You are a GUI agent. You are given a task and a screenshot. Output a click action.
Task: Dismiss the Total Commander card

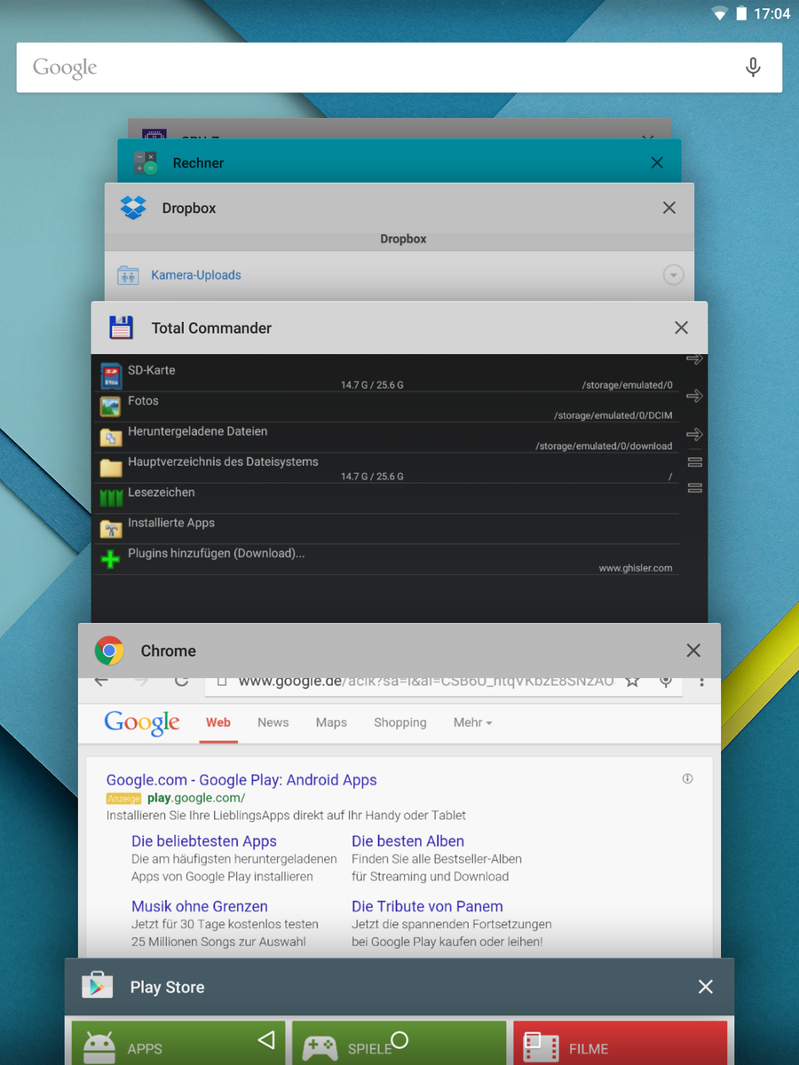click(x=681, y=327)
